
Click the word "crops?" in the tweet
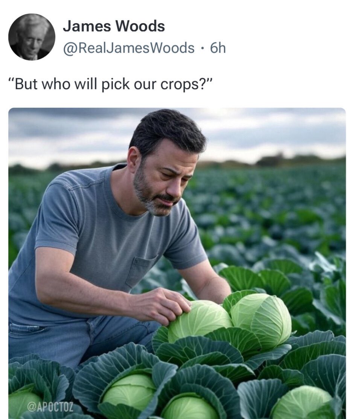(186, 84)
